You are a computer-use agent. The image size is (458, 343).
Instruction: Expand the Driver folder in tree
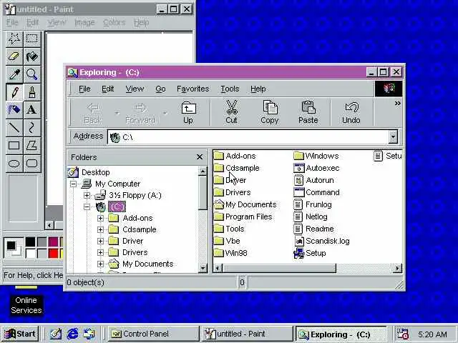point(100,241)
